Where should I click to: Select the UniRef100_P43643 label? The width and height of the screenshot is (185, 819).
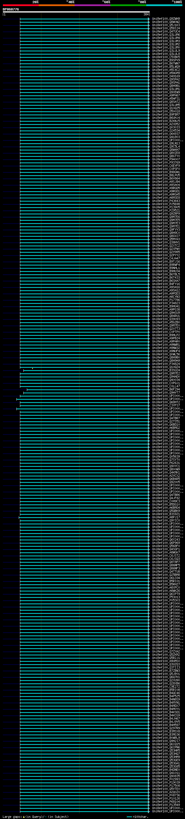tap(166, 201)
